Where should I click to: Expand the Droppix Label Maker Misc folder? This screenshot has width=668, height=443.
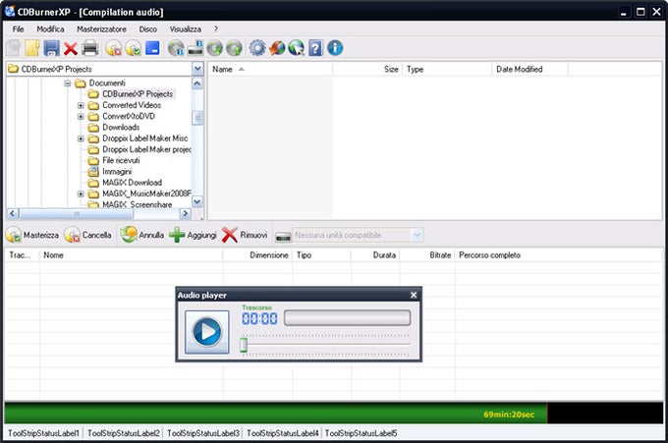(x=81, y=138)
